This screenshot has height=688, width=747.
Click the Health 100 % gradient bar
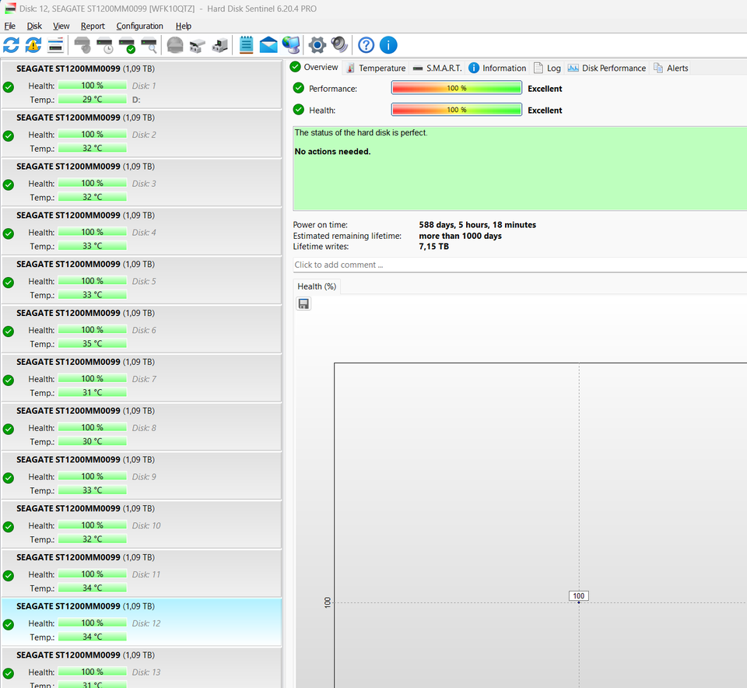457,110
